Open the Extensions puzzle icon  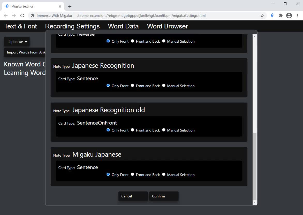[x=281, y=16]
